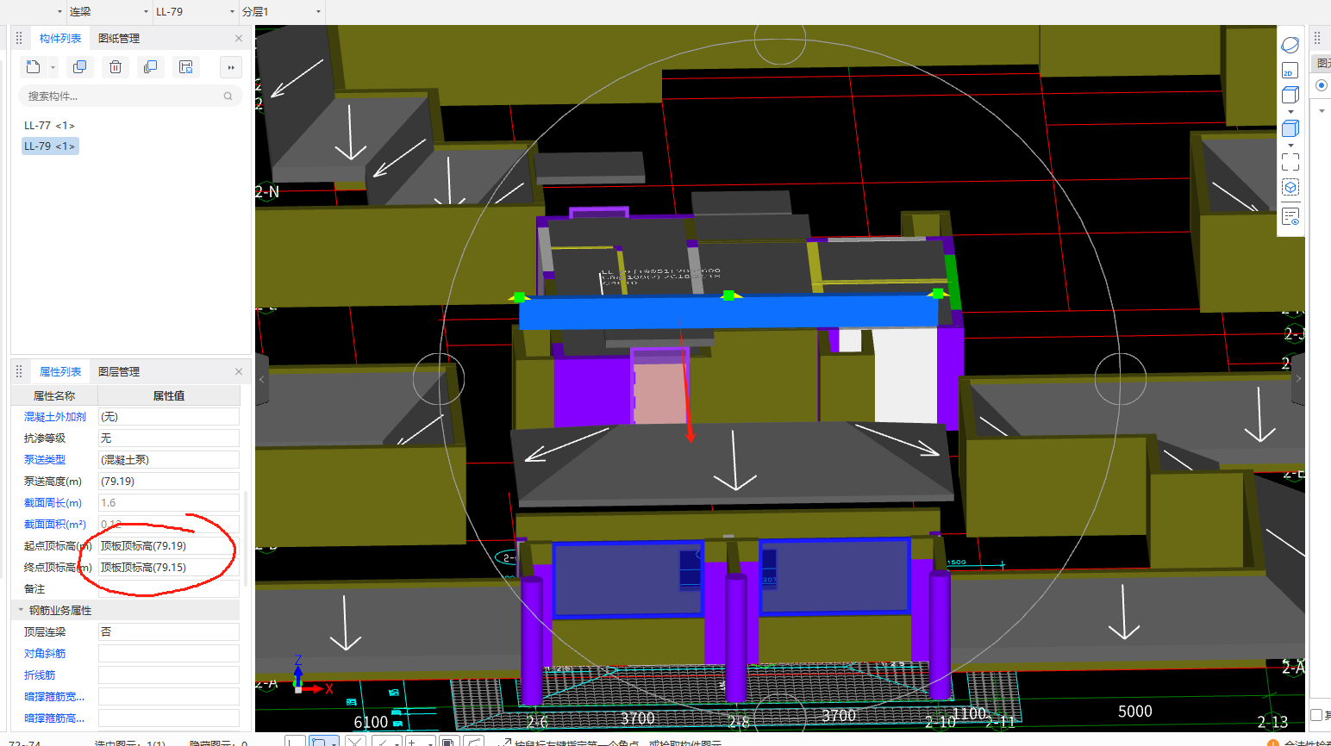Click 泵送类型 property link
This screenshot has height=746, width=1331.
[45, 460]
